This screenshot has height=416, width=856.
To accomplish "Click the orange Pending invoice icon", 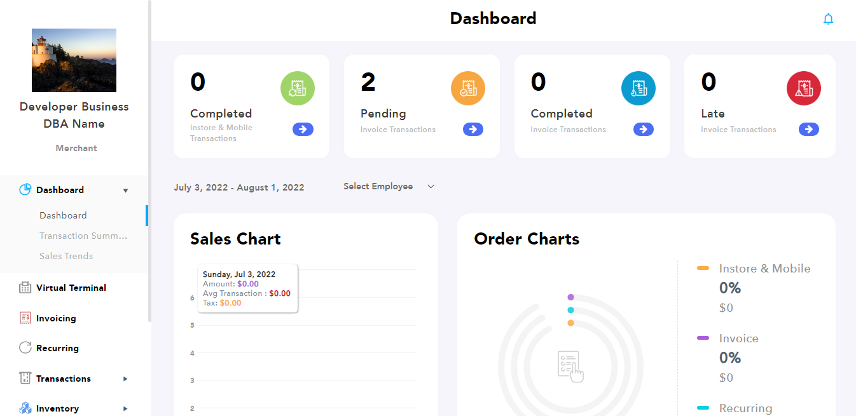I will coord(468,88).
